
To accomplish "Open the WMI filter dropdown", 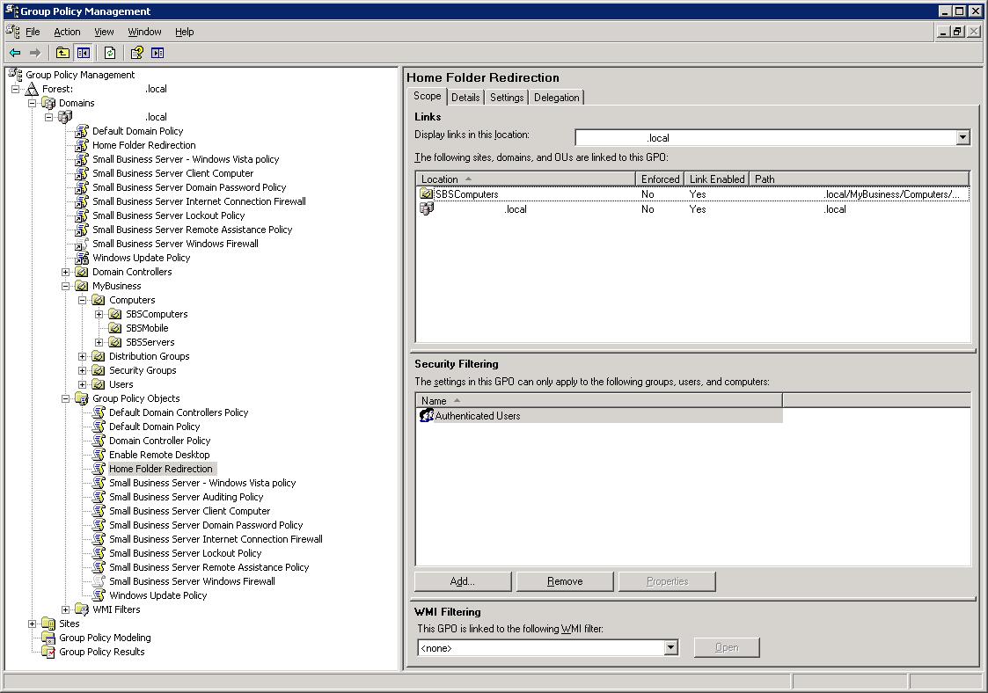I will [x=671, y=647].
